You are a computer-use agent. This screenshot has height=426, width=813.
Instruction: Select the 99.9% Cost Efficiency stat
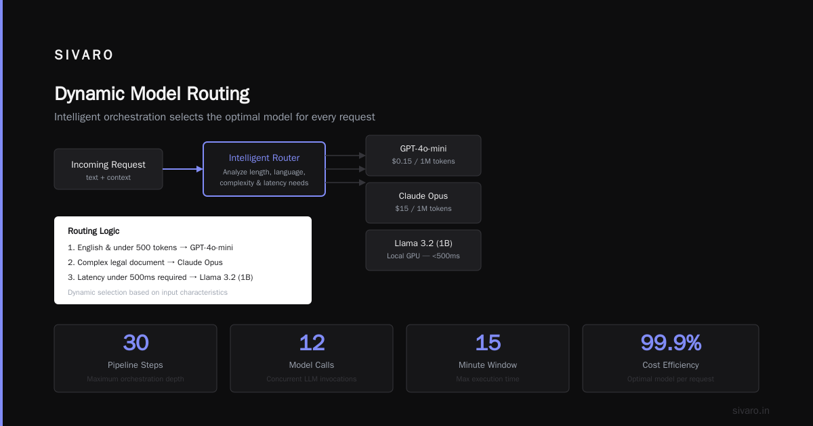(671, 358)
